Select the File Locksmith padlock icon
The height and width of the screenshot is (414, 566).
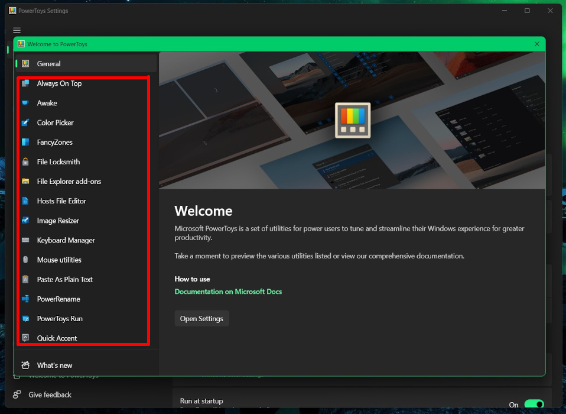click(x=26, y=161)
